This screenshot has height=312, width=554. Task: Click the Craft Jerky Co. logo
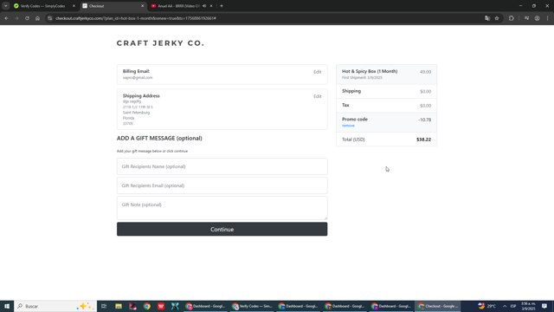[x=160, y=43]
